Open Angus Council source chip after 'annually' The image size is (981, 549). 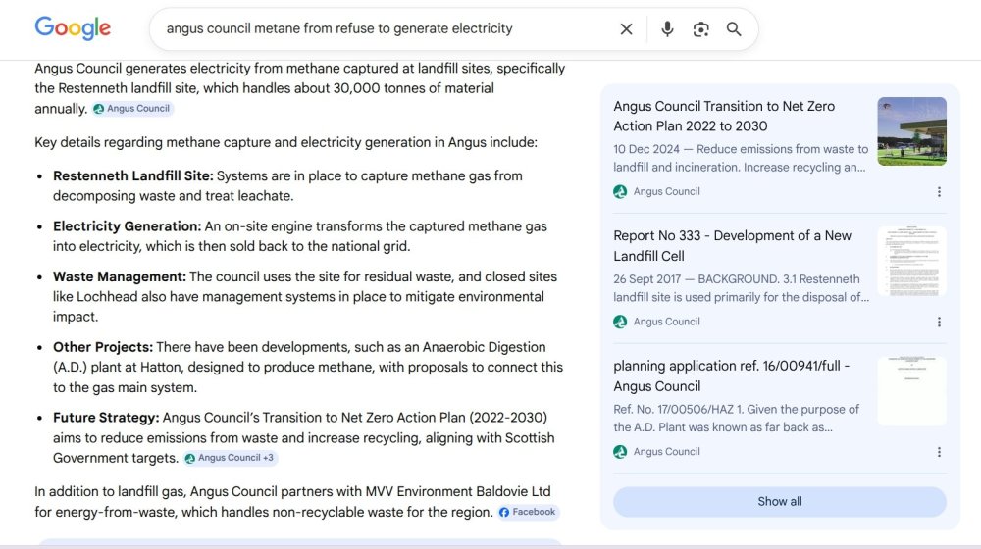[132, 108]
